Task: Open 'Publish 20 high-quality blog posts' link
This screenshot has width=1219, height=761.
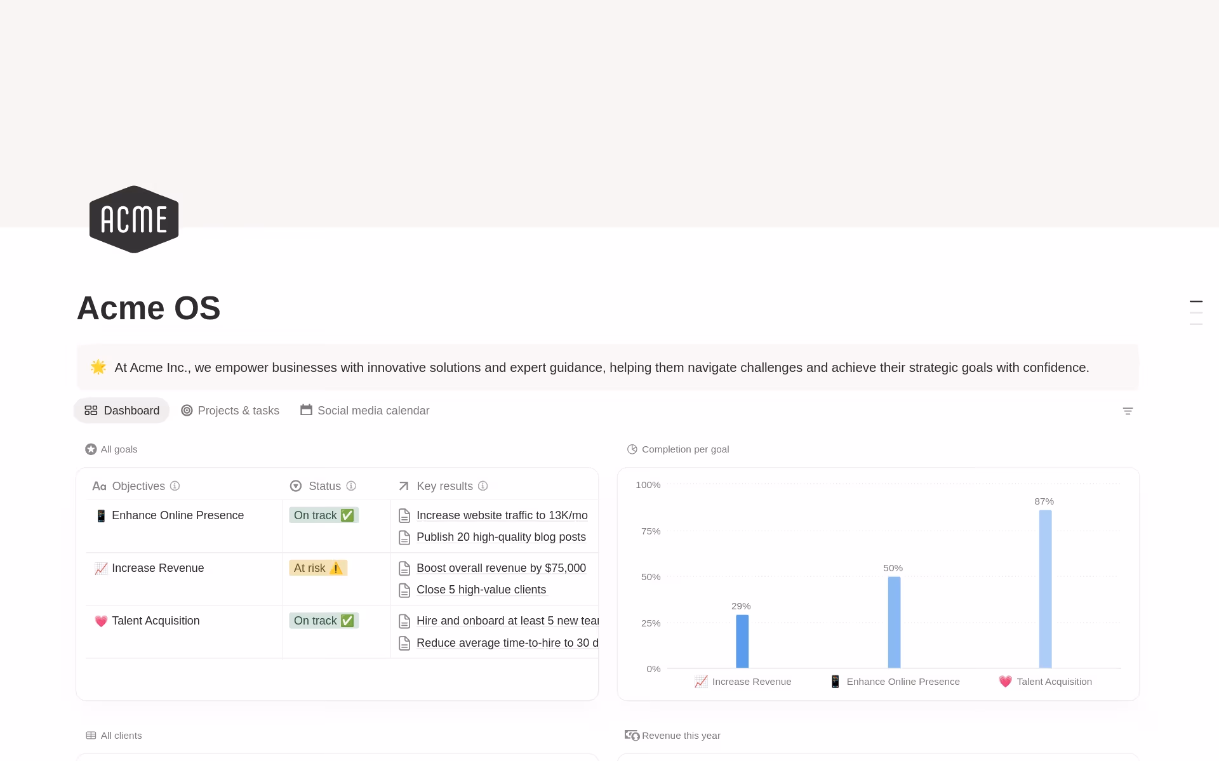Action: coord(501,537)
